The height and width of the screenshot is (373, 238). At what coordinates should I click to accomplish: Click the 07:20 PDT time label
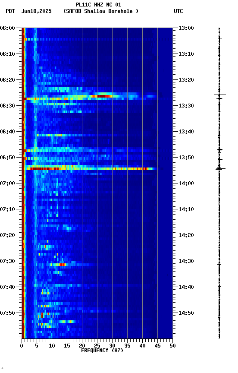tap(7, 235)
